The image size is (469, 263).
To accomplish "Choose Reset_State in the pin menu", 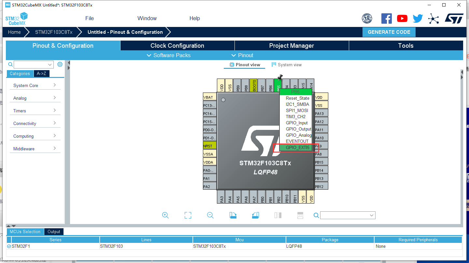I will (x=296, y=98).
